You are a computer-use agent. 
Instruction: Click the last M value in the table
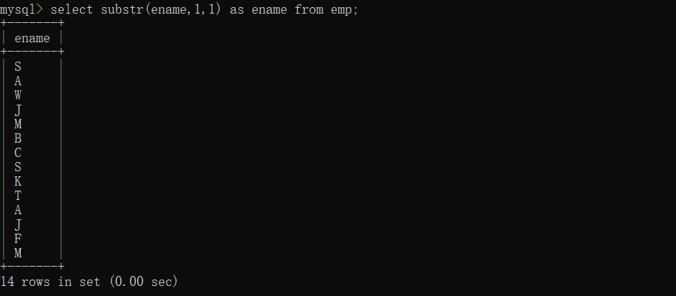18,253
